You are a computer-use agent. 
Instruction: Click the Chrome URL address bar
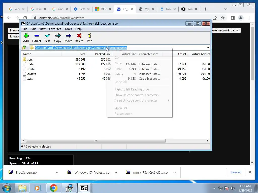click(122, 18)
